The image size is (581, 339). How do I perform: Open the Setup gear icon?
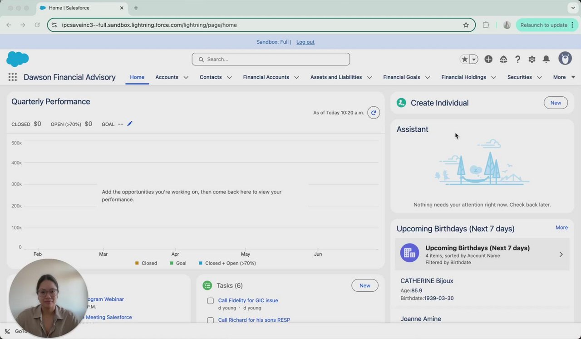(x=532, y=59)
